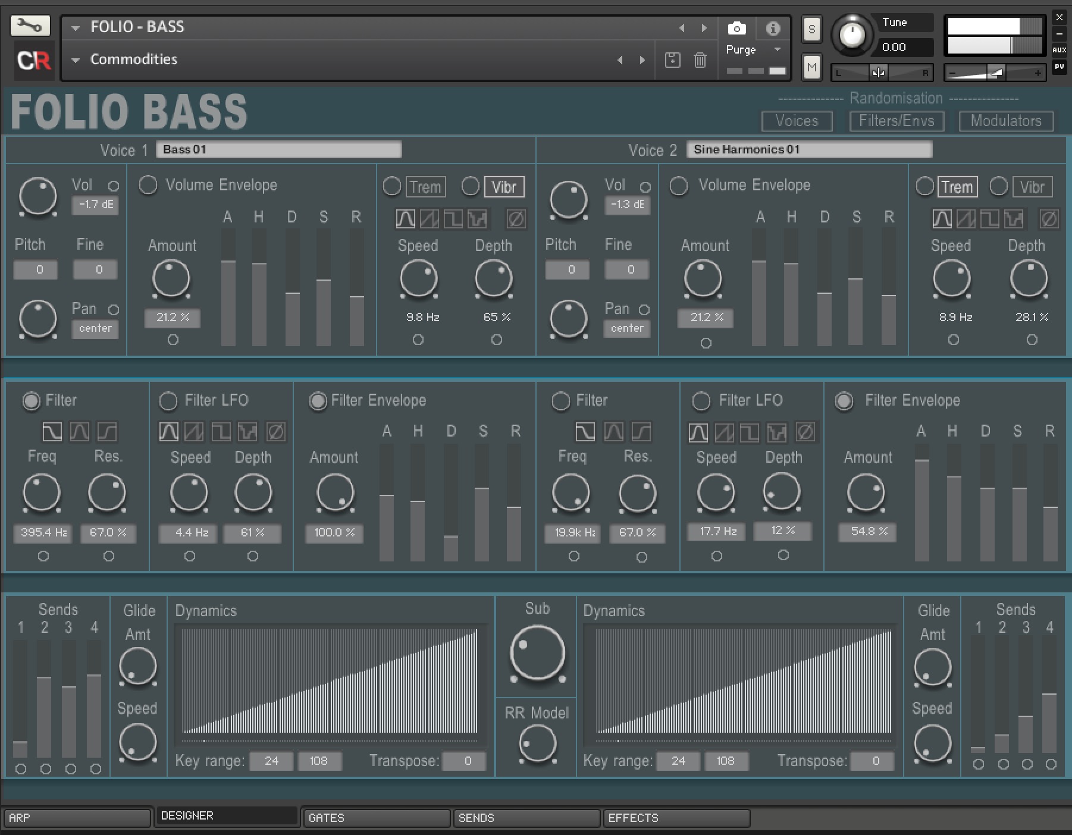This screenshot has height=835, width=1072.
Task: Toggle Voice 1 Volume Envelope on
Action: [148, 185]
